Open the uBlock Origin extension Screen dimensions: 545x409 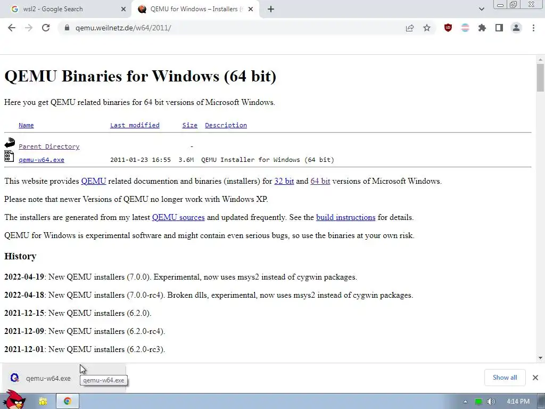pyautogui.click(x=448, y=28)
